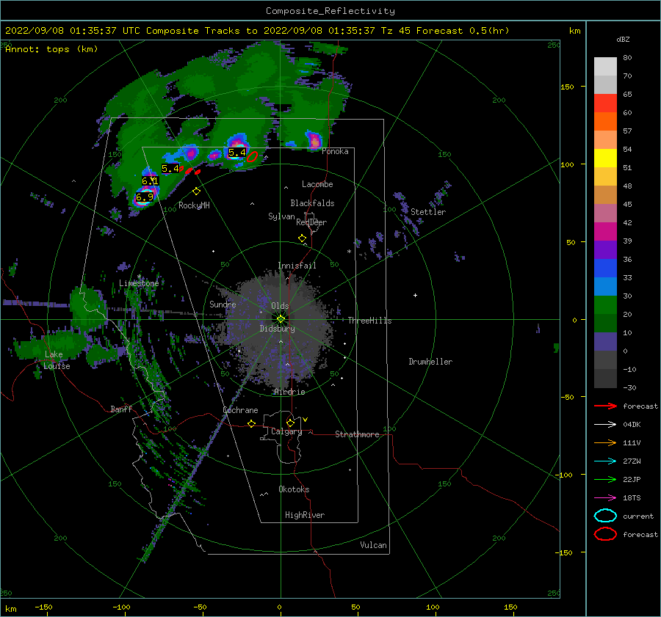Screen dimensions: 661x617
Task: Click the Limestone label
Action: point(139,283)
